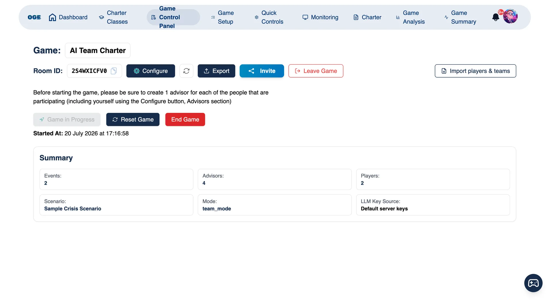Select the Game Control Panel tab
Image resolution: width=551 pixels, height=301 pixels.
pos(173,17)
